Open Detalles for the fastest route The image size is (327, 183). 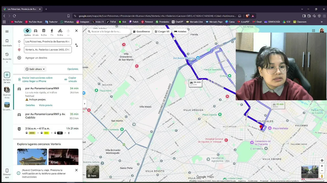30,105
